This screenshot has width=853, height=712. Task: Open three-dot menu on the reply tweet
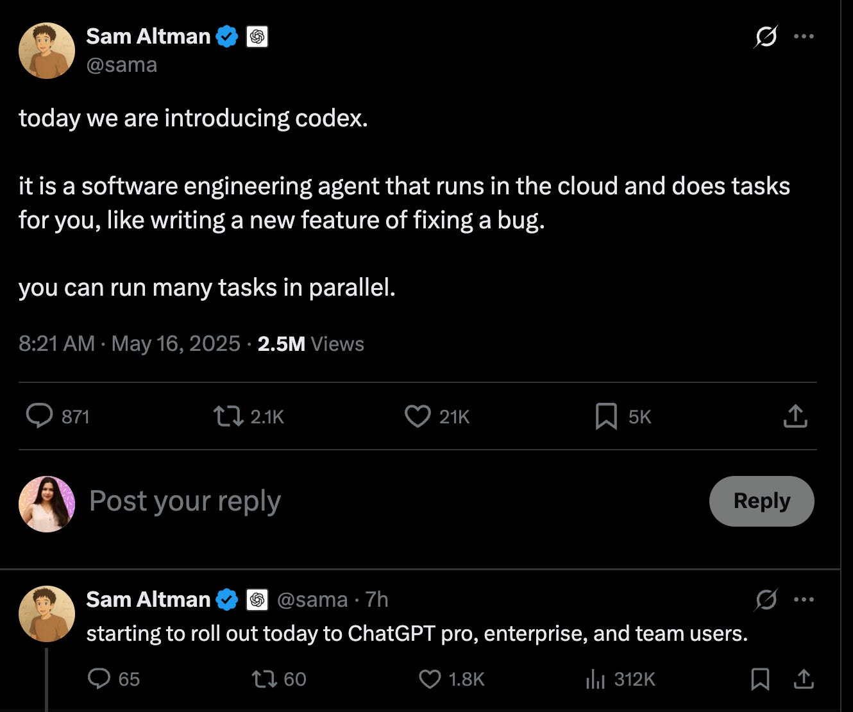(x=804, y=600)
